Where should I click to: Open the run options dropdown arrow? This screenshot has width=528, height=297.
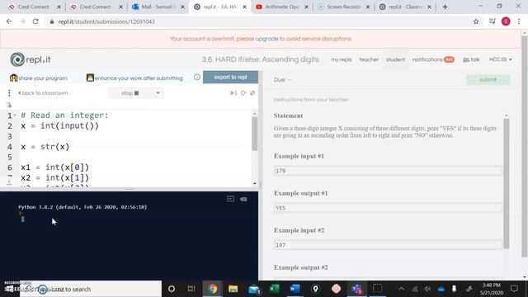[158, 93]
